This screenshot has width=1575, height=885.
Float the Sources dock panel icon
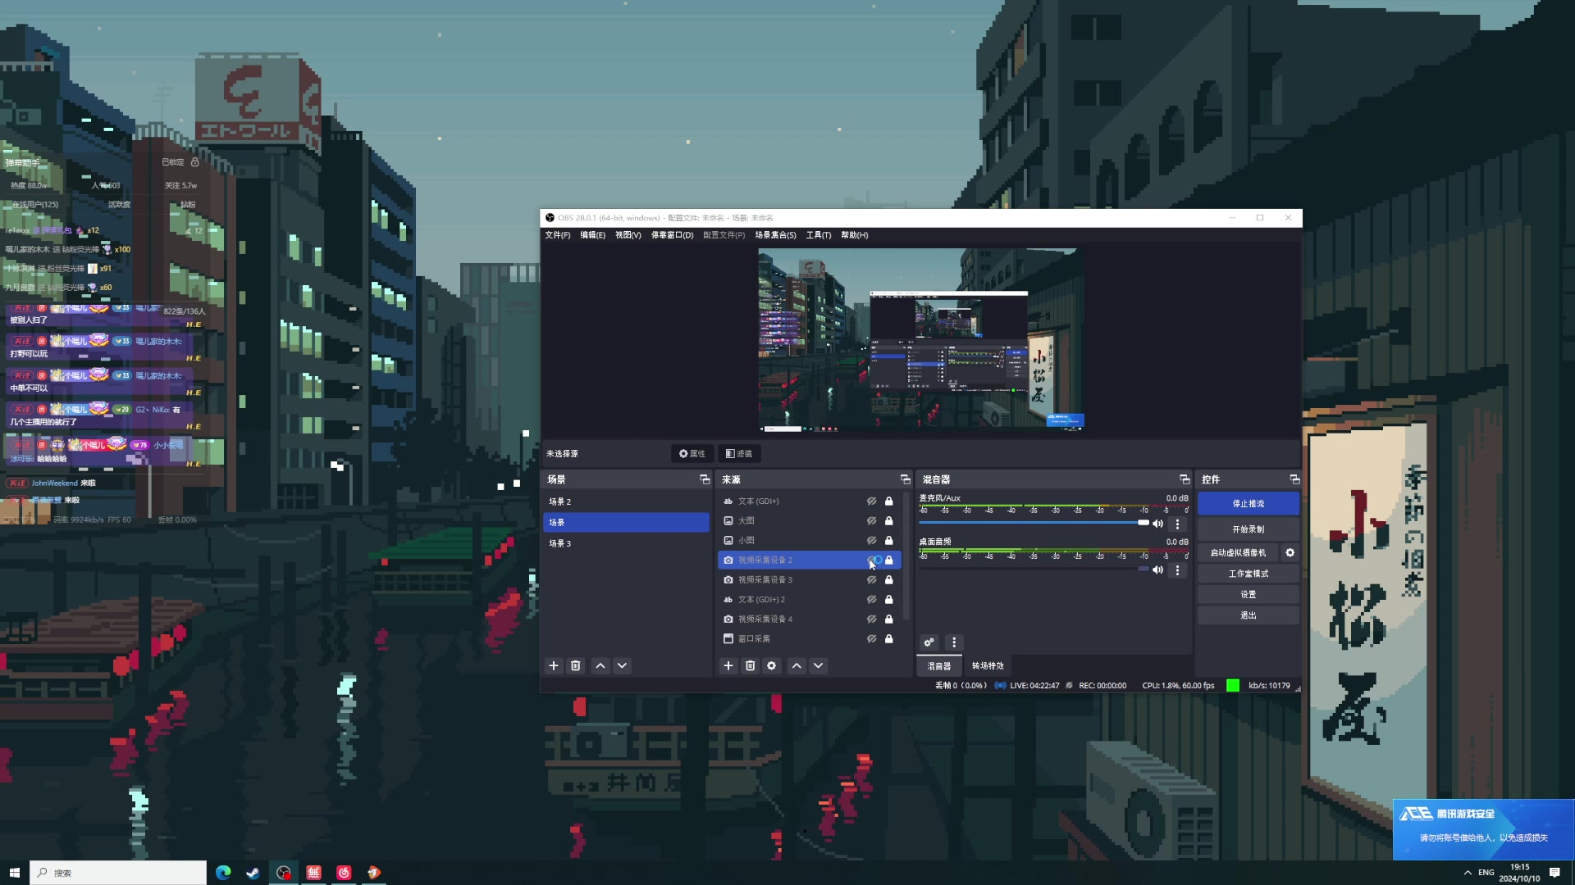[x=906, y=479]
